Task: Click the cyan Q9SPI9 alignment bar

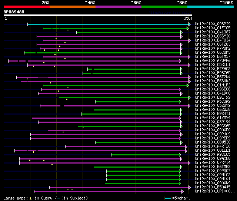Action: tap(108, 24)
